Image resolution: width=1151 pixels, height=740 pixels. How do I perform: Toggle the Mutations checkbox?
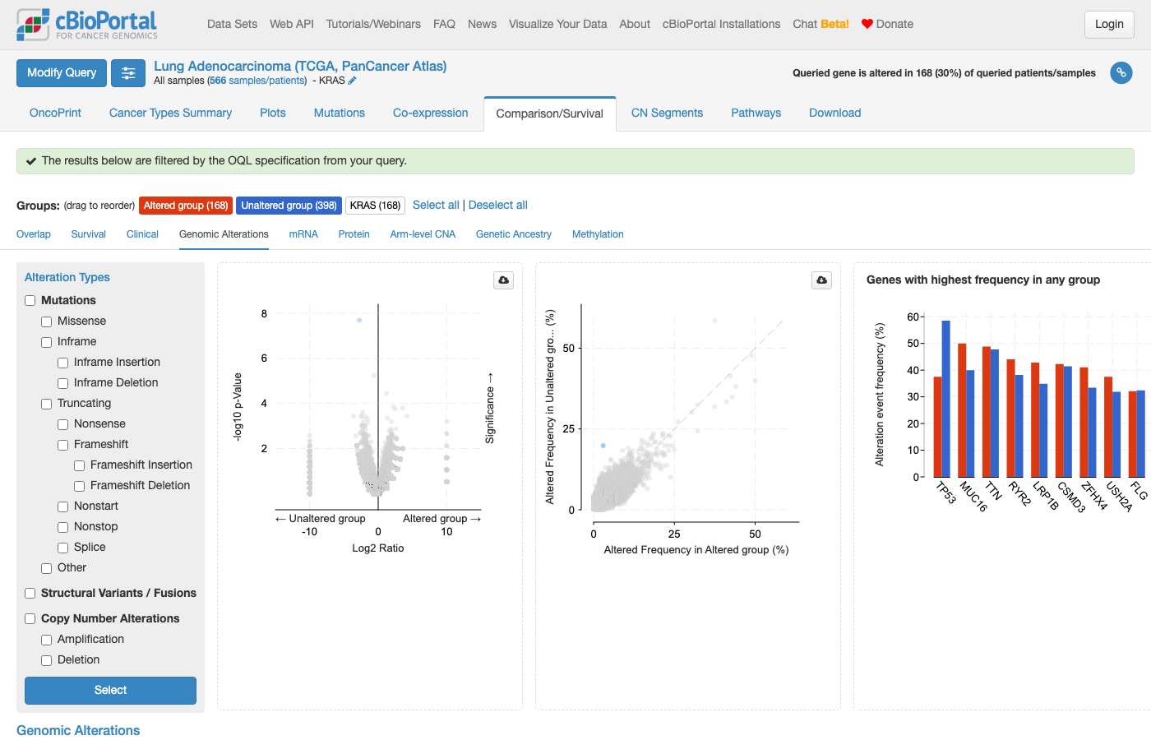click(x=30, y=301)
